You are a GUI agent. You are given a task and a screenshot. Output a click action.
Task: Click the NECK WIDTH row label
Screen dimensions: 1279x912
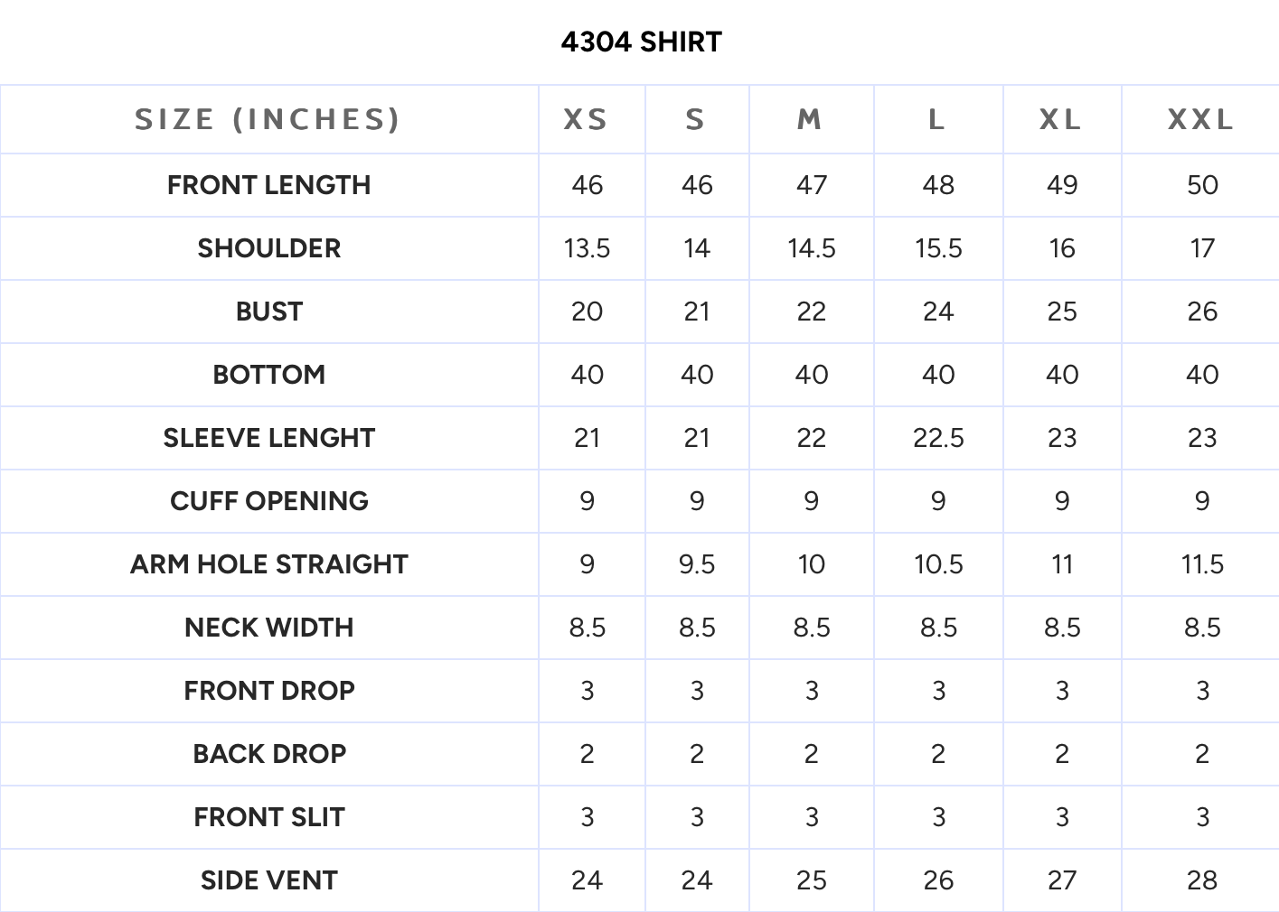pos(268,628)
